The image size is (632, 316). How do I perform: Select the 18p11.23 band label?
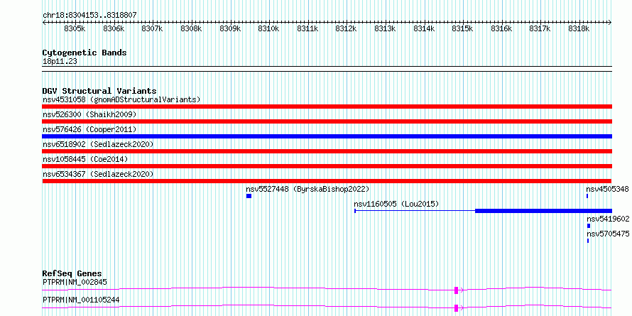pos(60,62)
